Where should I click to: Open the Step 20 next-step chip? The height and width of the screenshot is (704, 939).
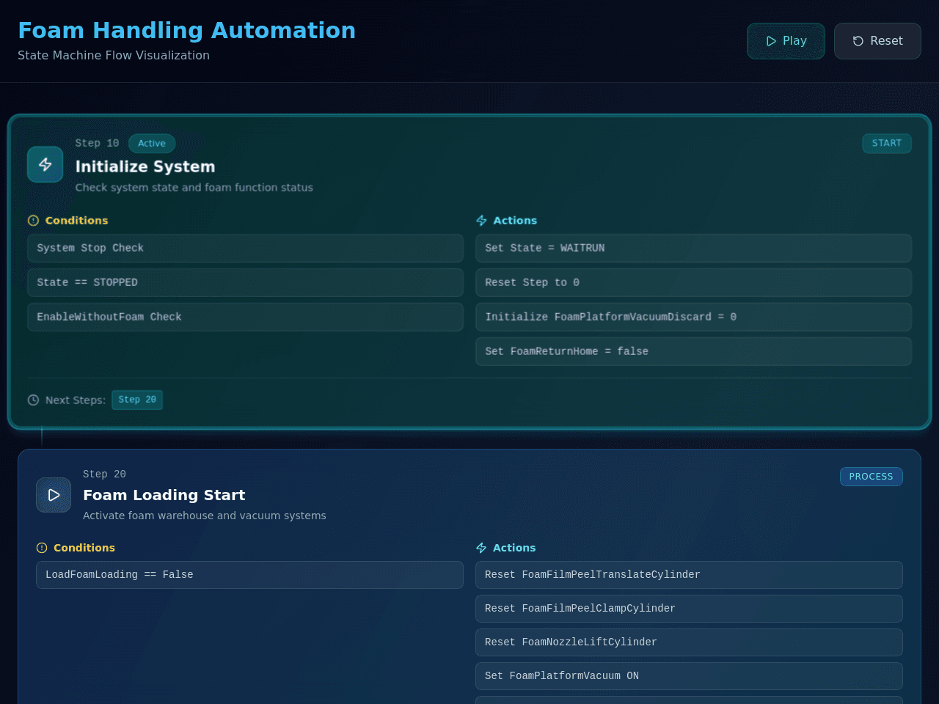coord(137,400)
